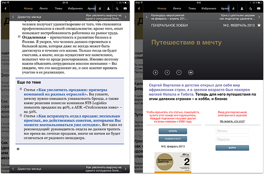Share article via VKontakte round icon

155,72
